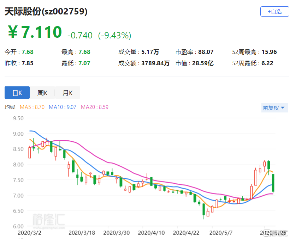Viewport: 290px width, 239px height.
Task: Click the 2020/3/18 date axis label
Action: pyautogui.click(x=82, y=233)
